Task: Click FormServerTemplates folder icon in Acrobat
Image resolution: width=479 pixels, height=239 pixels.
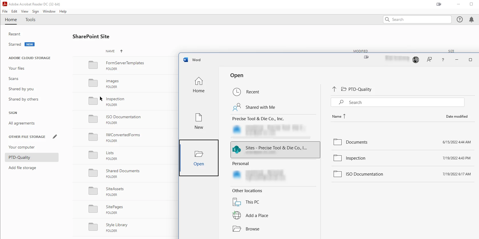Action: coord(93,65)
